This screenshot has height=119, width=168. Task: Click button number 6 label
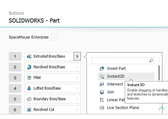point(15,110)
